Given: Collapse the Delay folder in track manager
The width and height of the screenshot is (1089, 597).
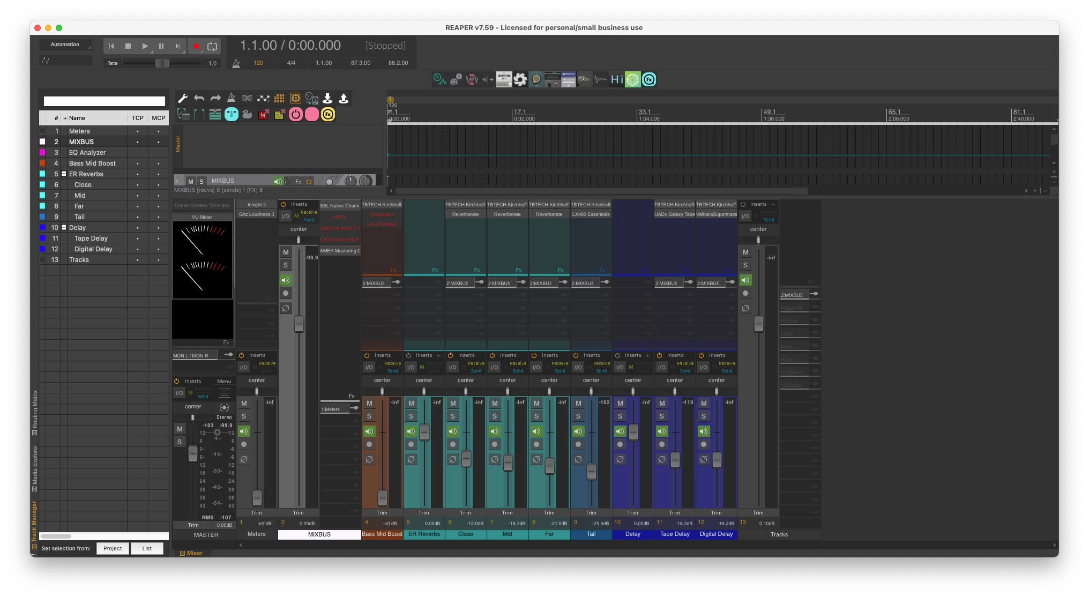Looking at the screenshot, I should tap(64, 228).
